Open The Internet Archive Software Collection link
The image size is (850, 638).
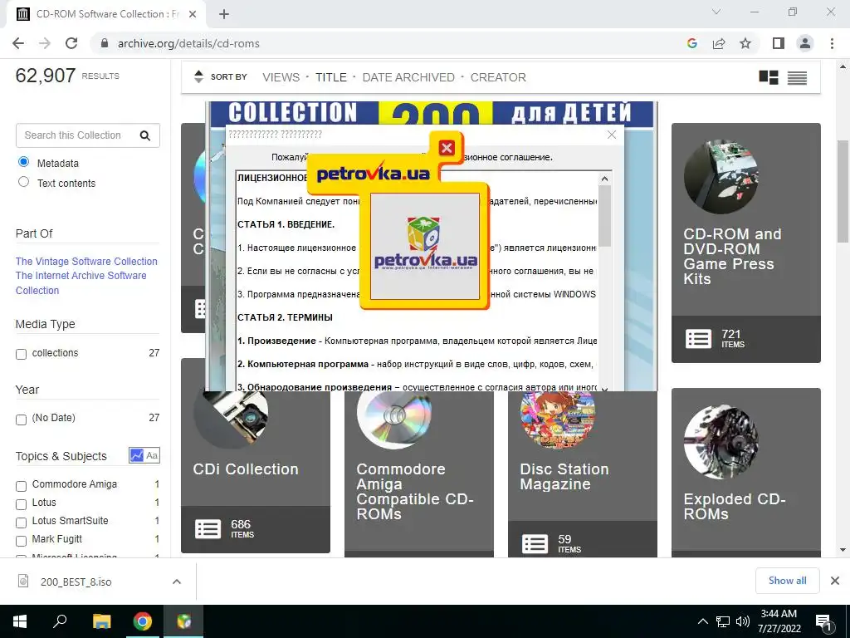pyautogui.click(x=81, y=282)
